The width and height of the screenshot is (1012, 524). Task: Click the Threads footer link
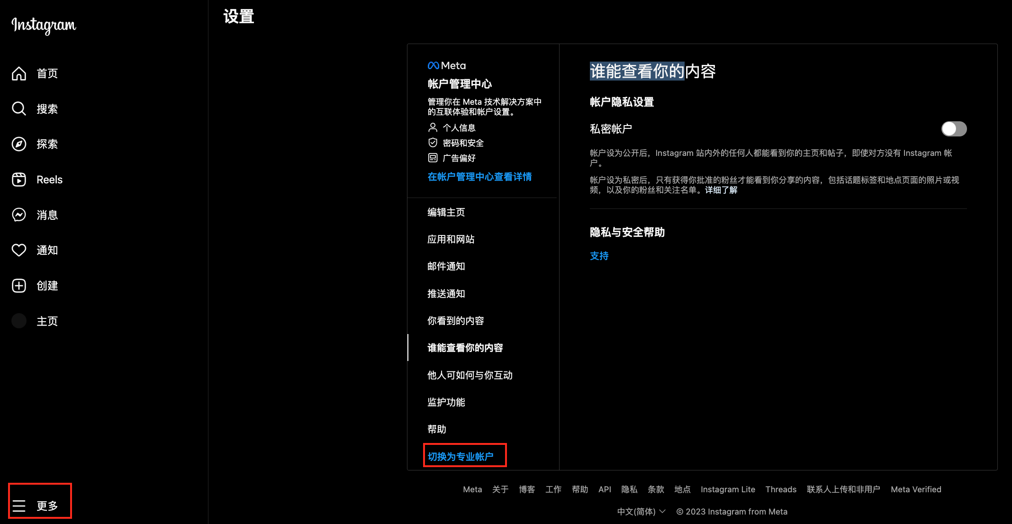pyautogui.click(x=781, y=489)
